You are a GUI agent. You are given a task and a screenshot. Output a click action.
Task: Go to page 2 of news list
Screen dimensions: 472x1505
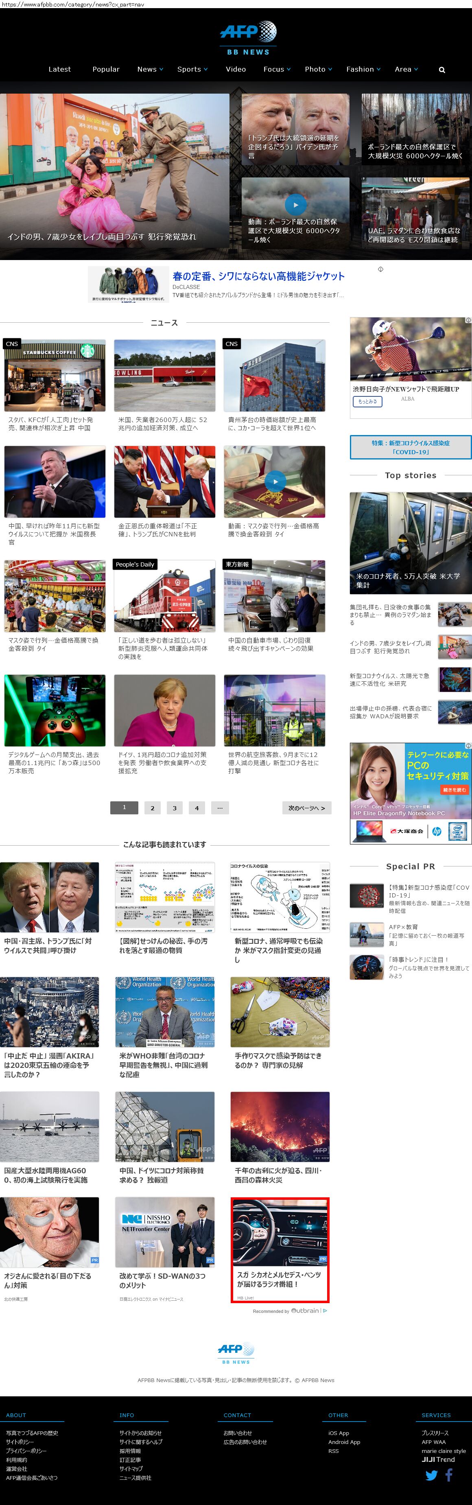pyautogui.click(x=152, y=808)
